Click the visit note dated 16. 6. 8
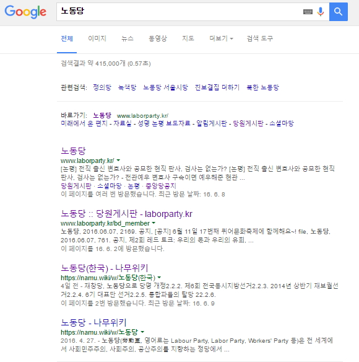The height and width of the screenshot is (362, 359). click(x=143, y=195)
